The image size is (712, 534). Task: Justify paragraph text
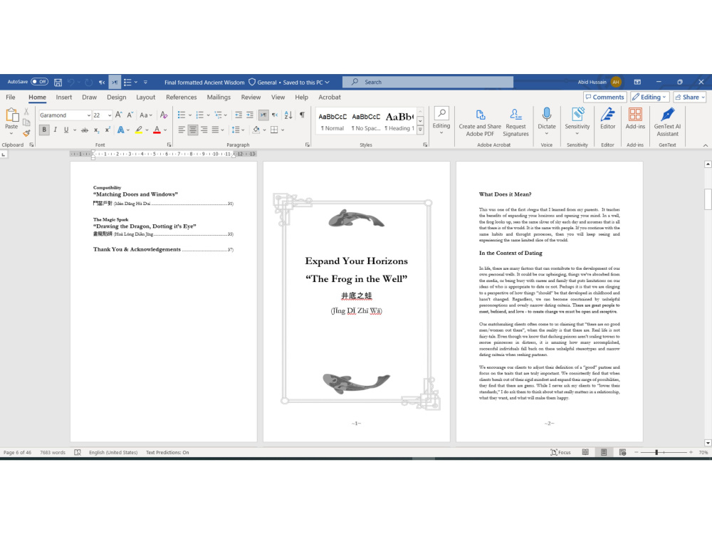(216, 130)
